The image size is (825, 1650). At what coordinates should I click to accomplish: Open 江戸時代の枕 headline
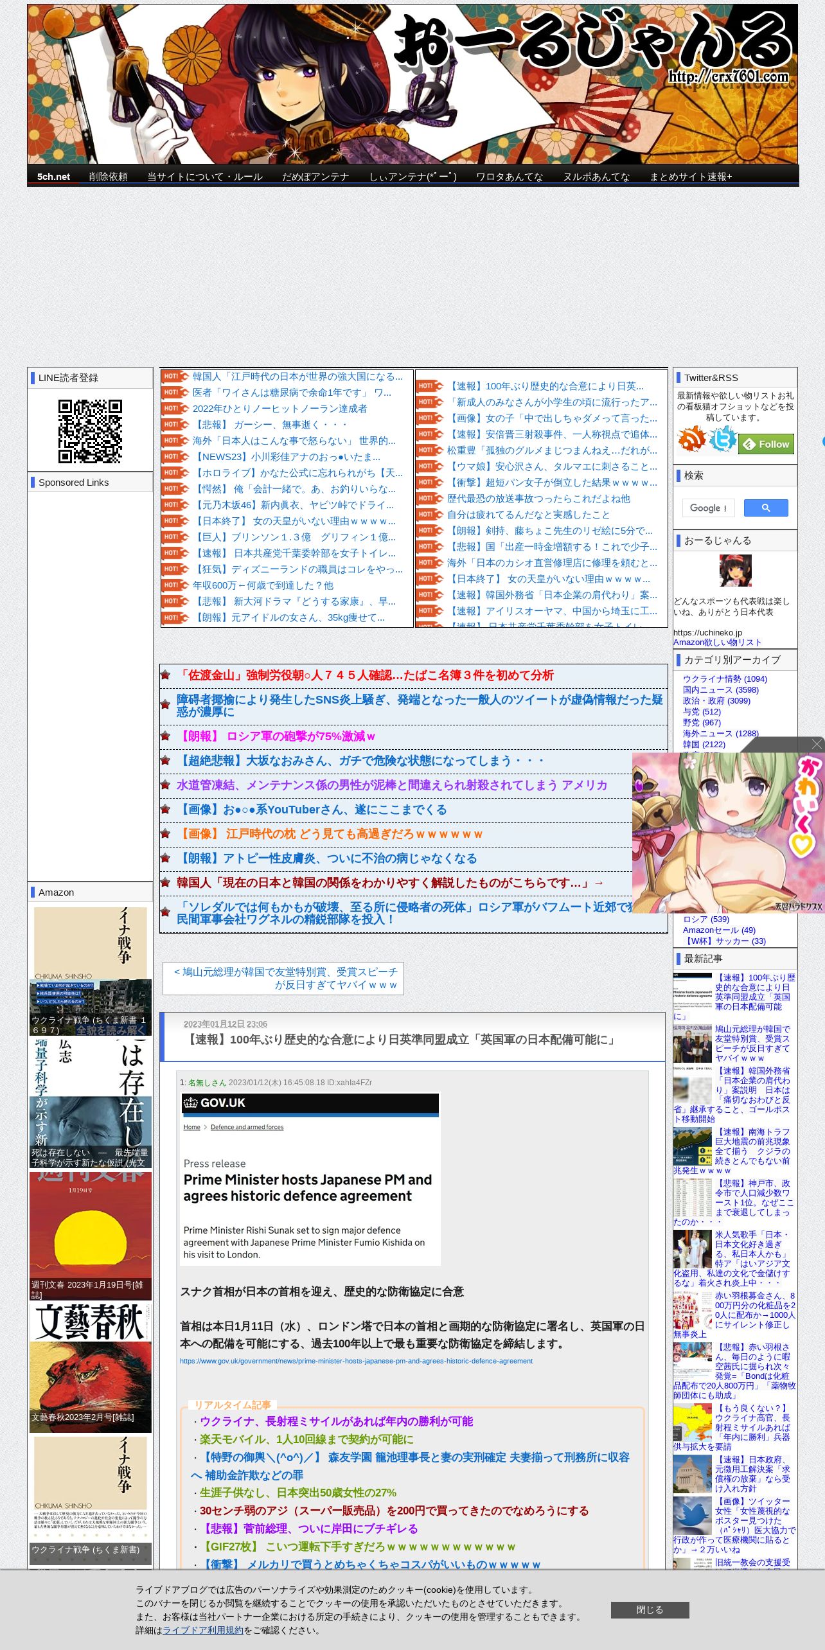click(330, 834)
